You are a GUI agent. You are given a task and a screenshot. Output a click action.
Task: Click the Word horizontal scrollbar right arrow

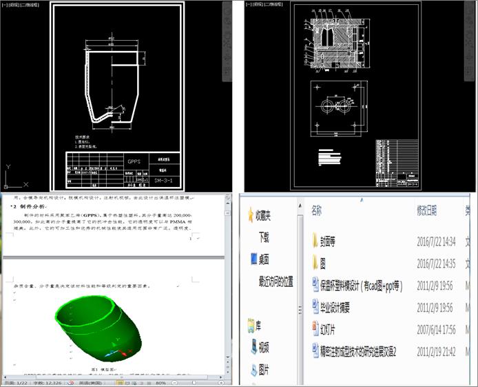tap(221, 377)
